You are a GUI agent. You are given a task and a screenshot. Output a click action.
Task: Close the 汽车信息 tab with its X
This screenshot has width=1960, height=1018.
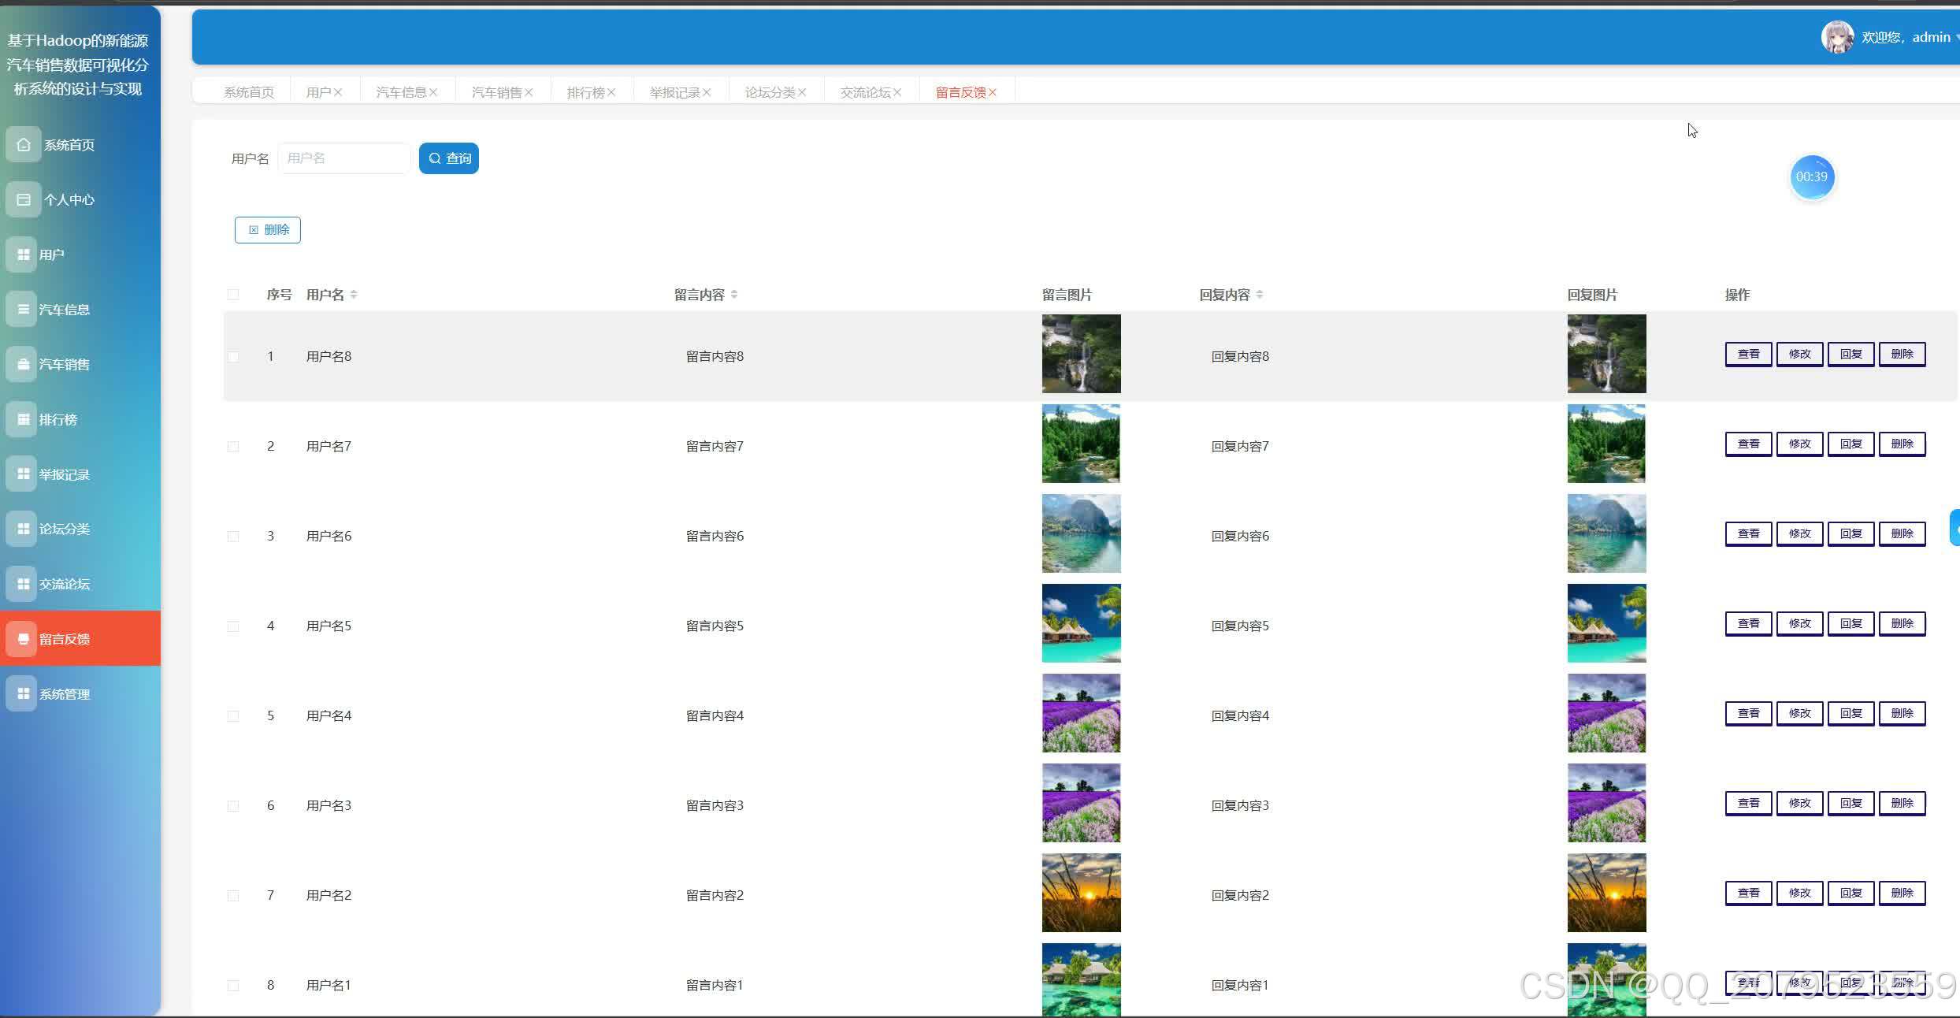(433, 92)
